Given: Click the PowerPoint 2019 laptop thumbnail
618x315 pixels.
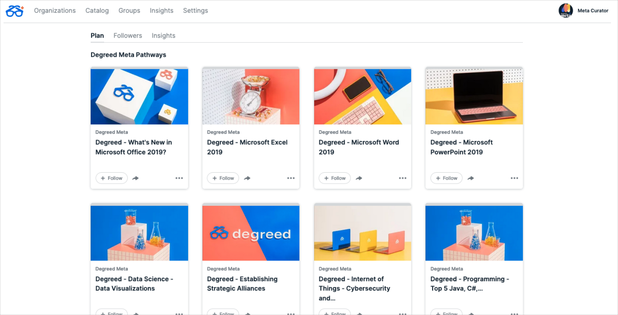Looking at the screenshot, I should tap(474, 96).
